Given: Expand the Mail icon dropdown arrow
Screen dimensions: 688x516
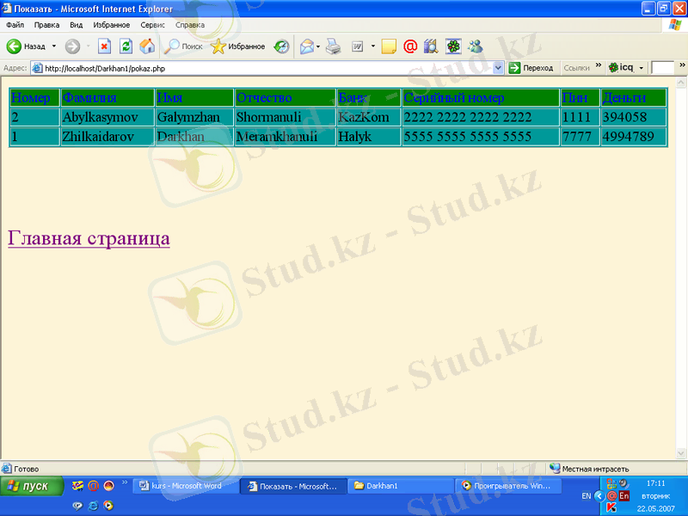Looking at the screenshot, I should 318,46.
